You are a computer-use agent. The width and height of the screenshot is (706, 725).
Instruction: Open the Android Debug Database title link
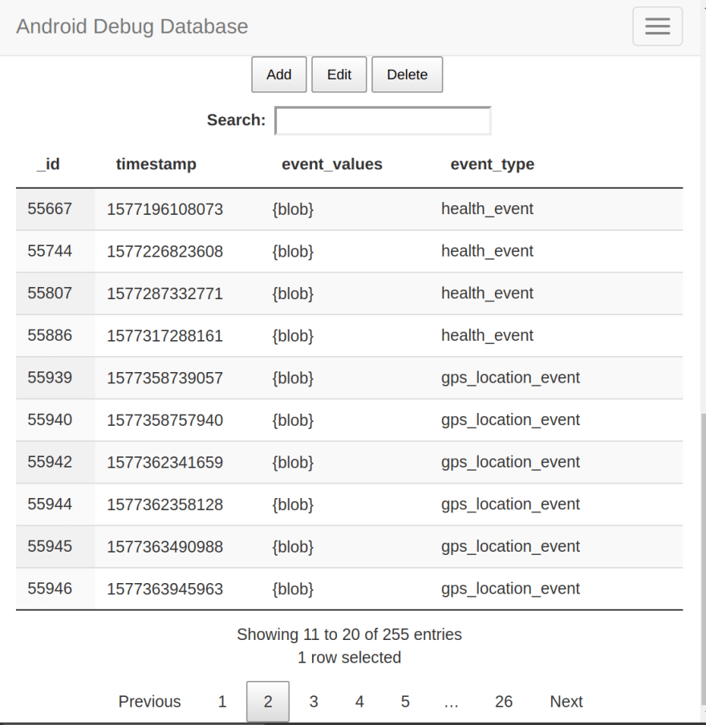tap(132, 26)
